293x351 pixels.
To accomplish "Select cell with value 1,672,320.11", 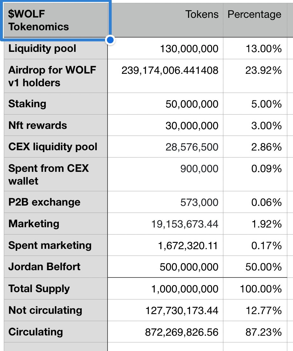I will pos(165,245).
